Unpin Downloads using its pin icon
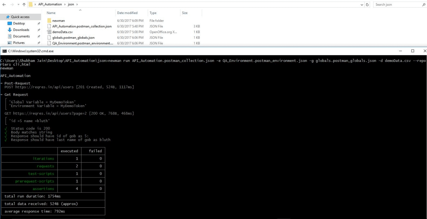 pos(39,30)
